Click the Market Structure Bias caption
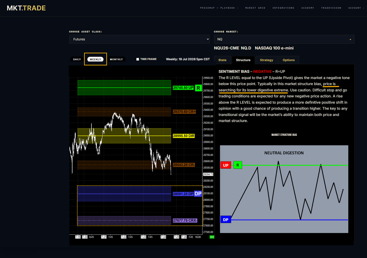This screenshot has height=258, width=367. coord(284,135)
